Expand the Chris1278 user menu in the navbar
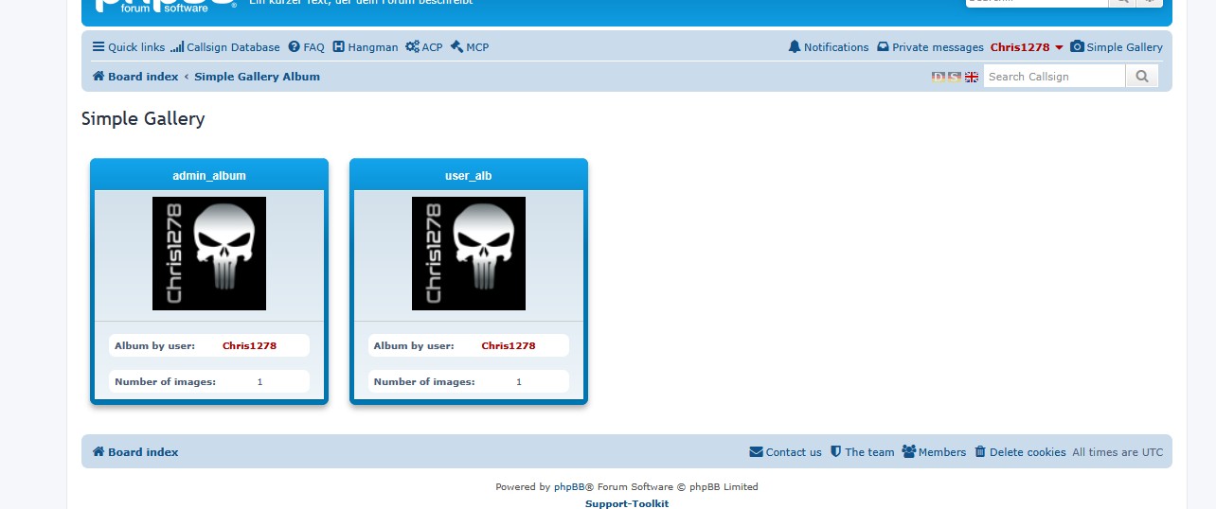Viewport: 1216px width, 509px height. coord(1027,47)
